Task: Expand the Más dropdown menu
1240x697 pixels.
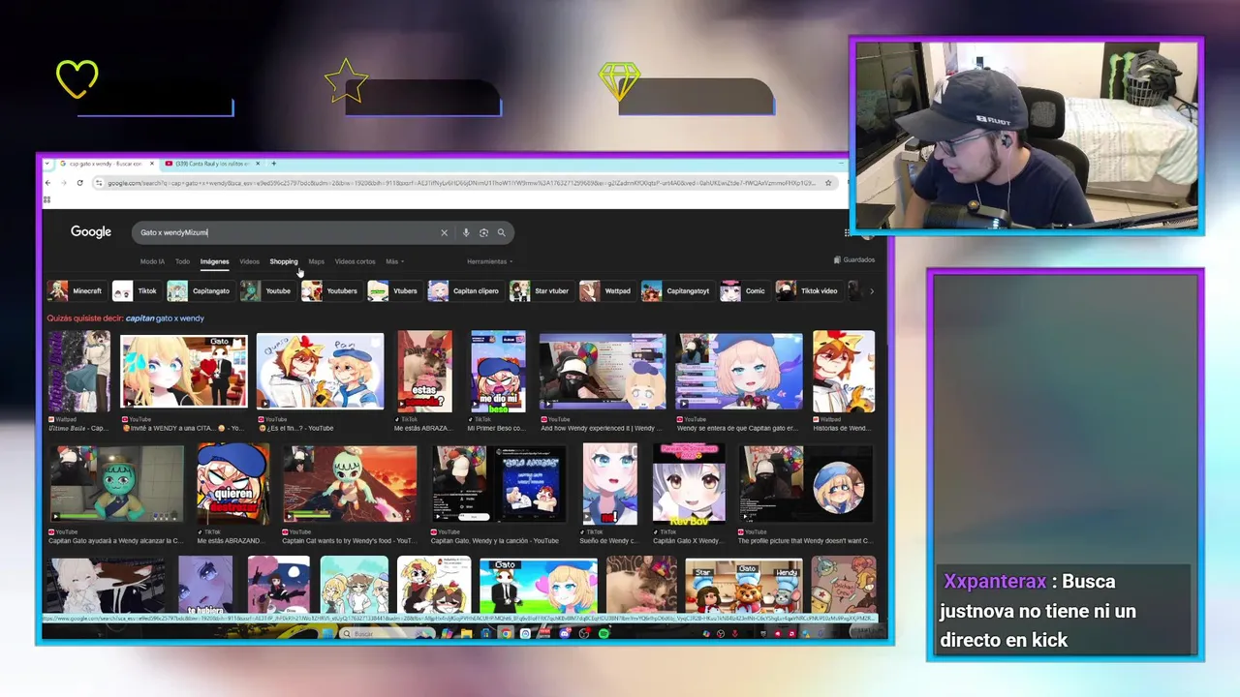Action: 394,261
